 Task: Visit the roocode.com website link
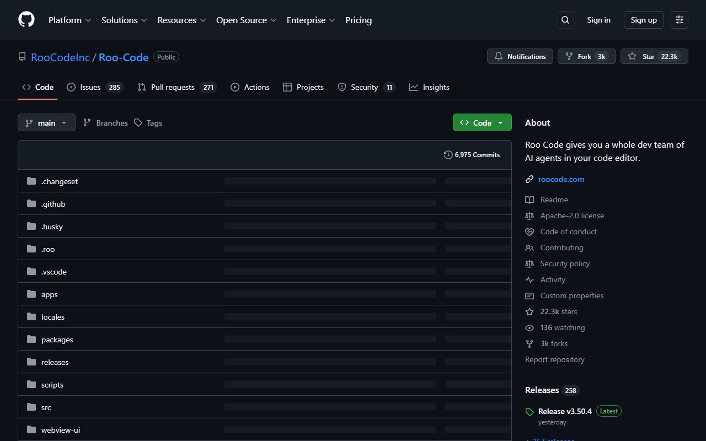561,179
